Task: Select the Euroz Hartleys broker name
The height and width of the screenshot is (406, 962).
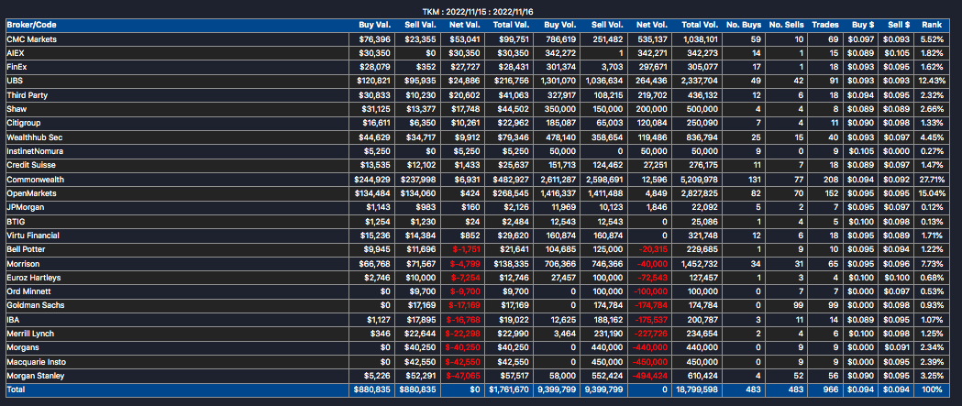Action: pos(34,278)
